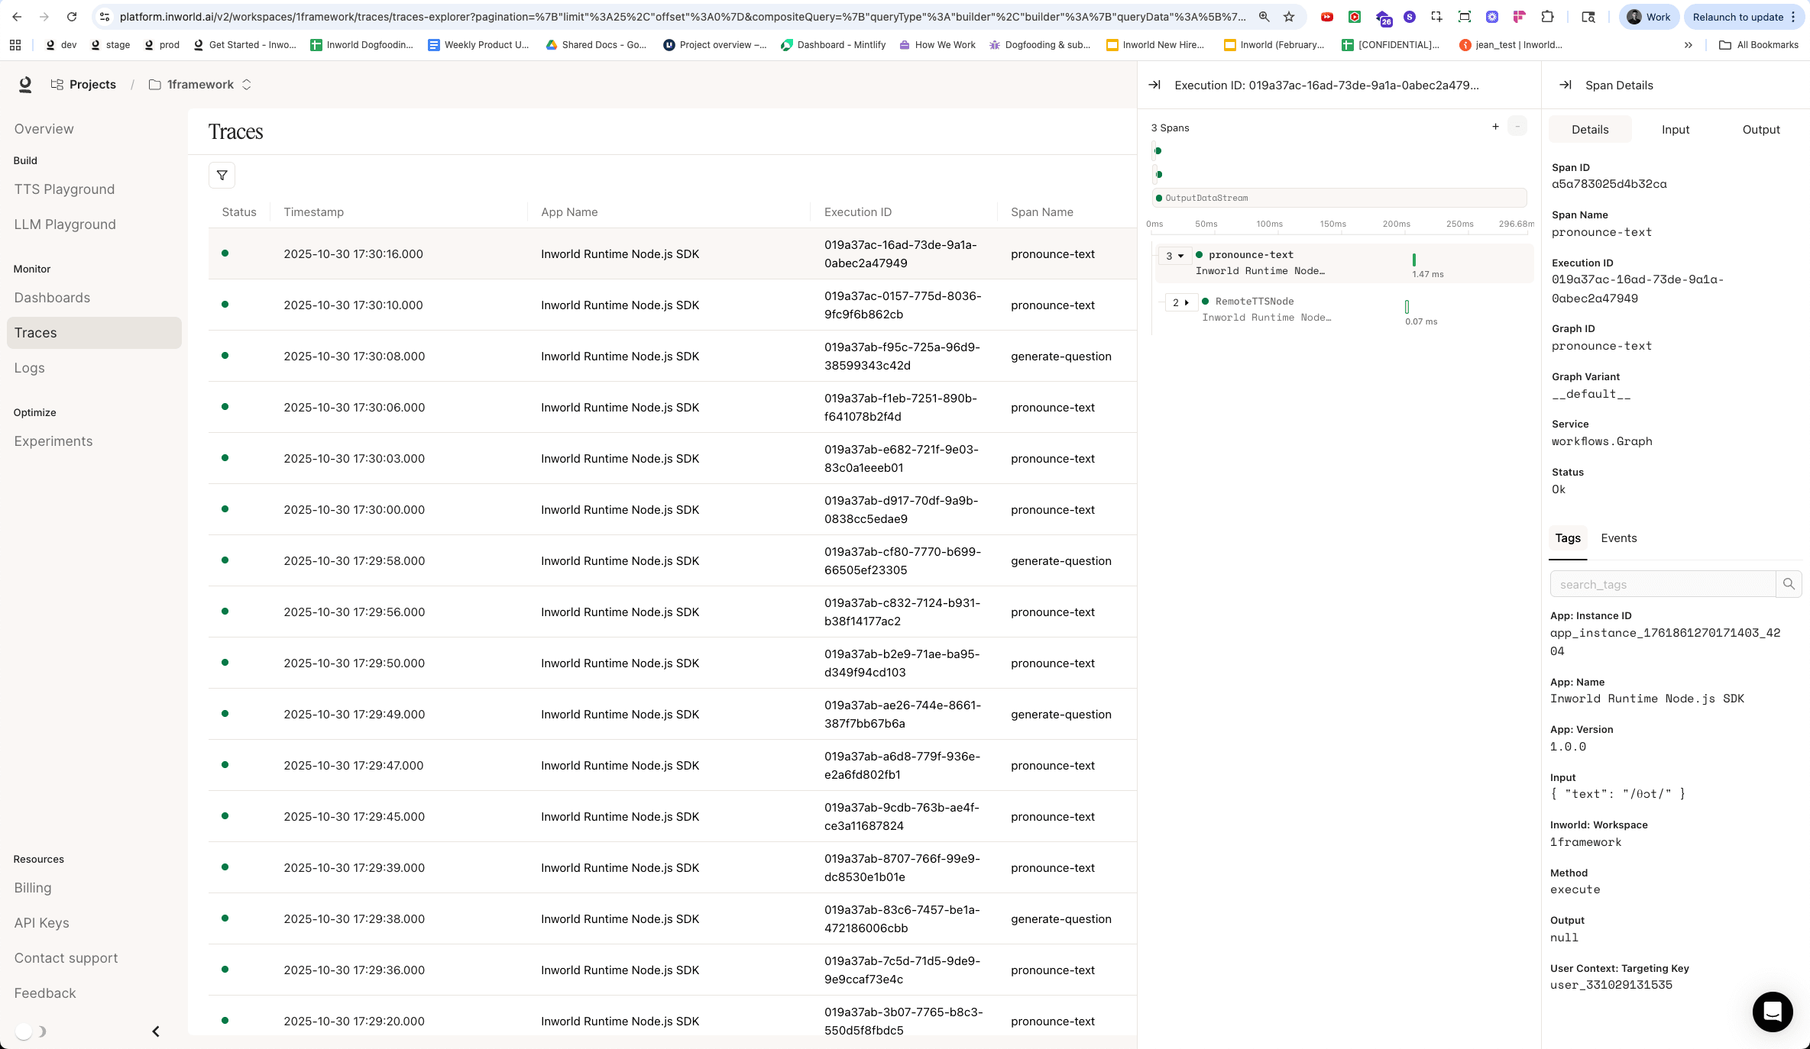Switch to the Input tab in Span Details

[1676, 129]
